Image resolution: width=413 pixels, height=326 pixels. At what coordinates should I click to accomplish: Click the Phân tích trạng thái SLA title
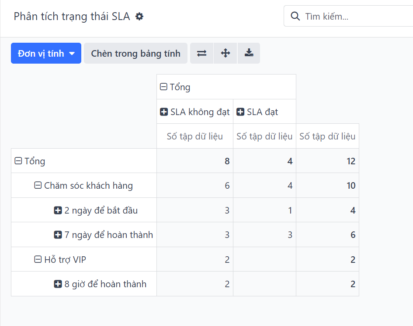(x=72, y=17)
